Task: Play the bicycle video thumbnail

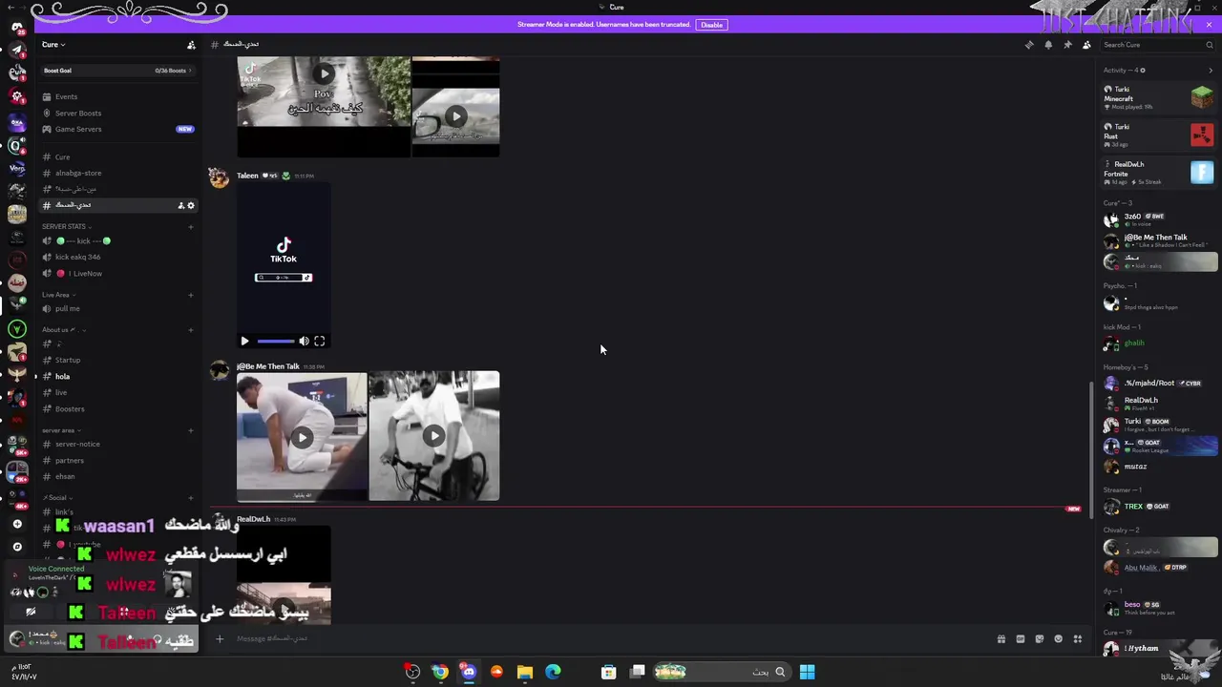Action: [434, 436]
